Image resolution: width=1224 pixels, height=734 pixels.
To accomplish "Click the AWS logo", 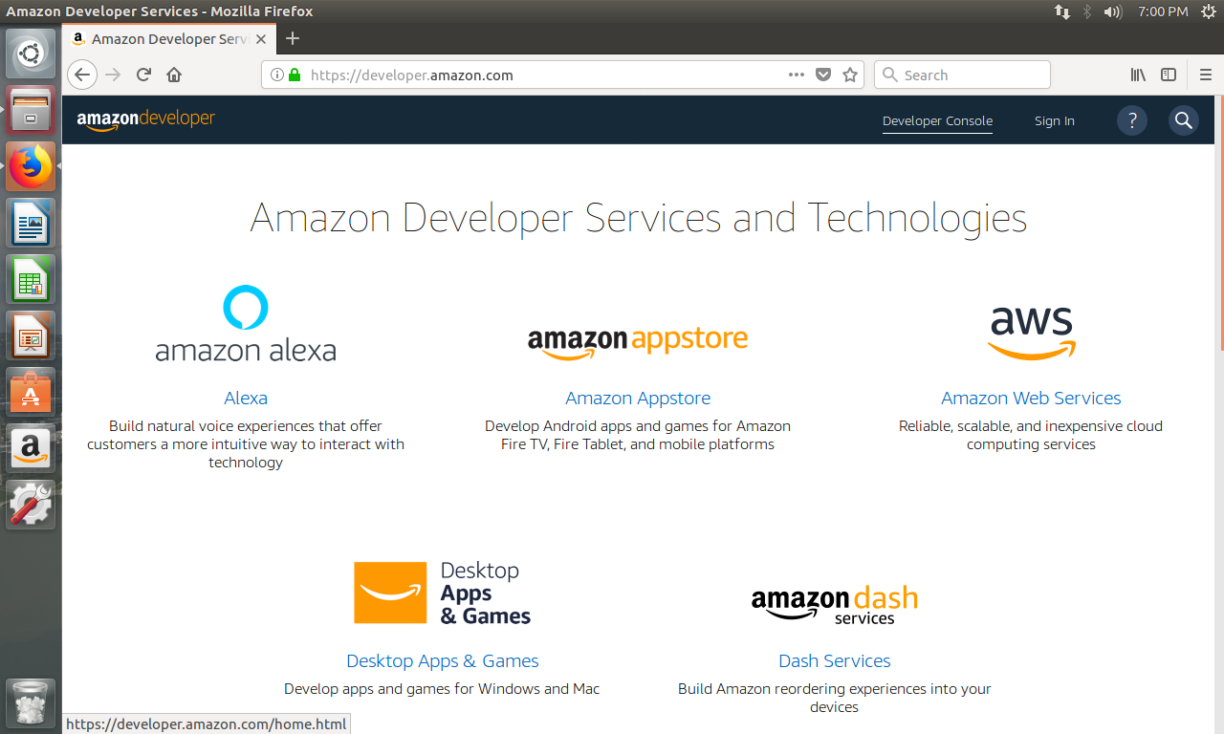I will (x=1032, y=333).
